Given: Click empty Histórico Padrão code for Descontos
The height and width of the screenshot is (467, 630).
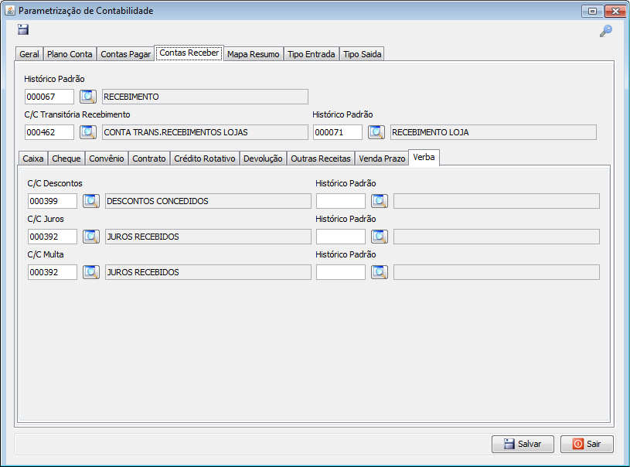Looking at the screenshot, I should [341, 201].
